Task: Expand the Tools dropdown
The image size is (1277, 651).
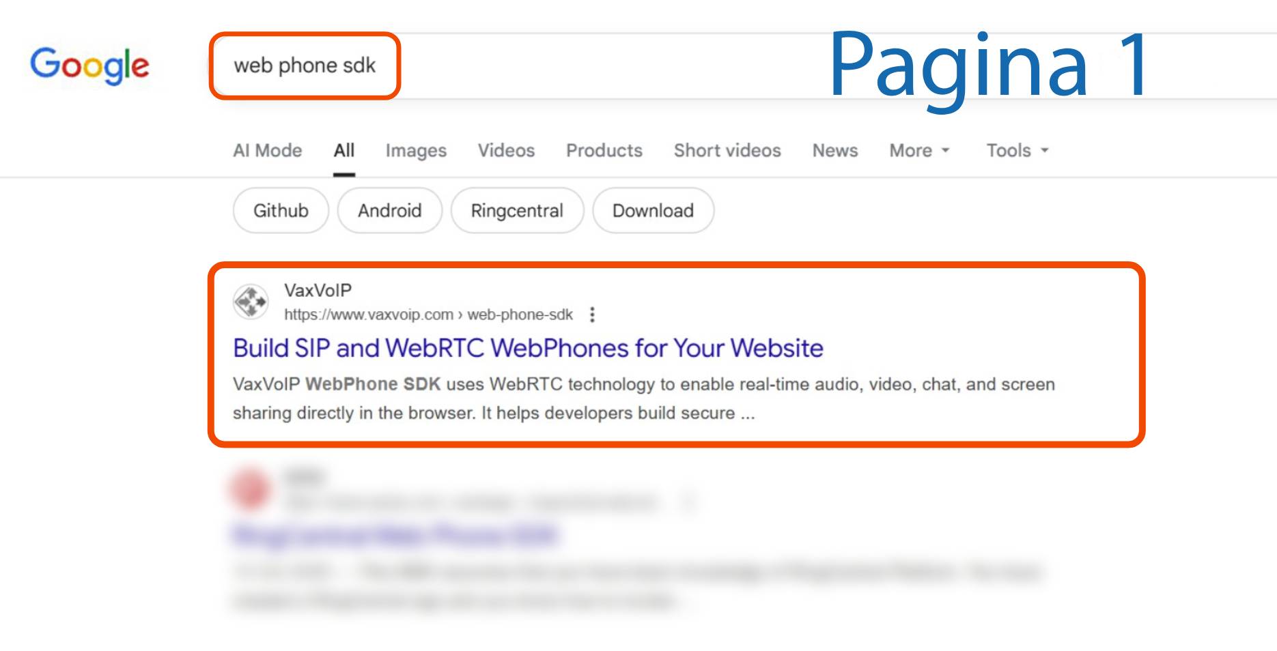Action: click(x=1016, y=151)
